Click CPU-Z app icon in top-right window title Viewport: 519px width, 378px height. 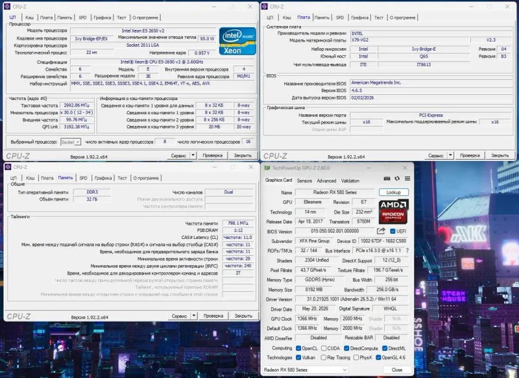tap(264, 6)
